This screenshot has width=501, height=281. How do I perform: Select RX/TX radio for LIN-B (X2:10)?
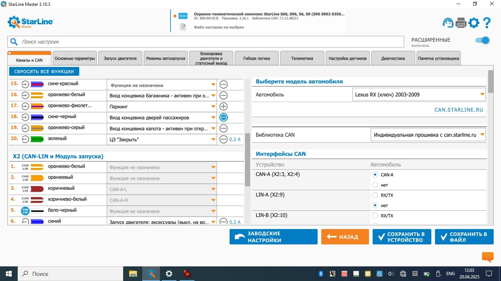click(x=375, y=216)
